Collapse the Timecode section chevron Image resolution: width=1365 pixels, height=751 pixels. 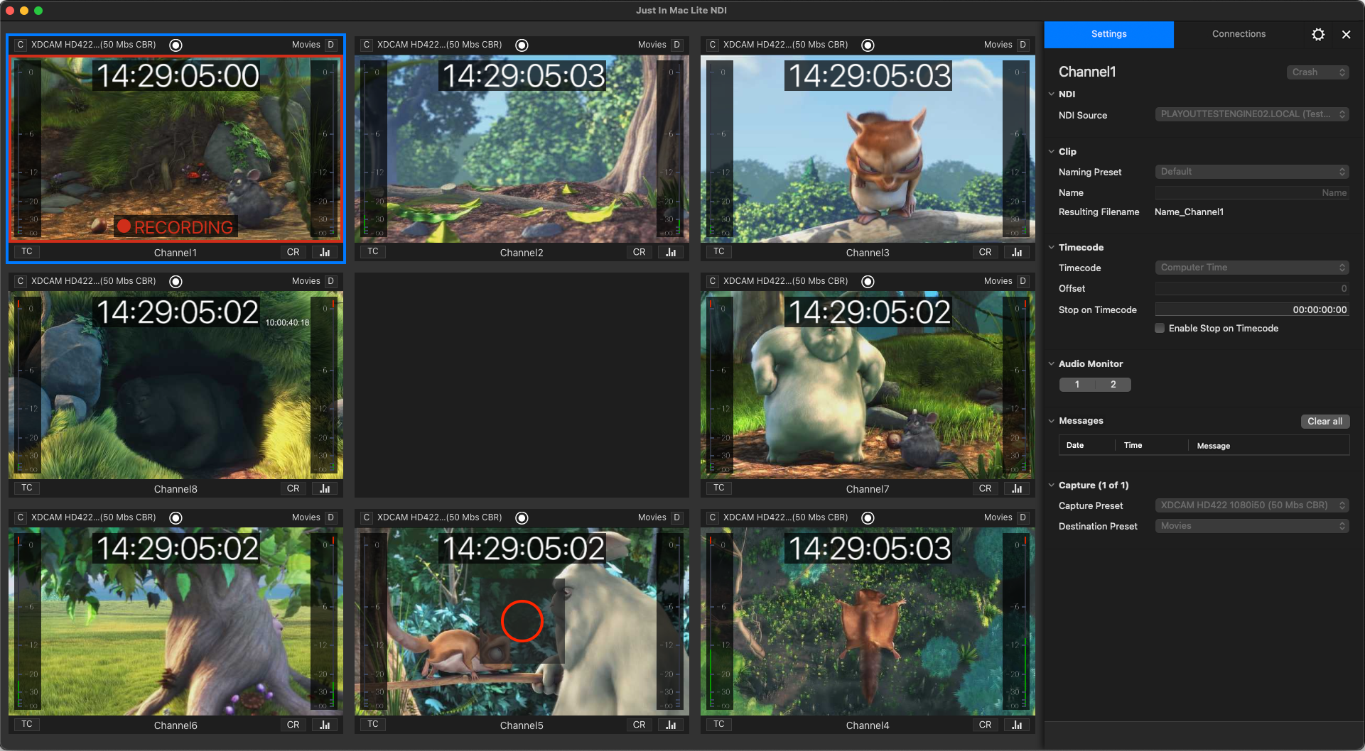tap(1052, 247)
